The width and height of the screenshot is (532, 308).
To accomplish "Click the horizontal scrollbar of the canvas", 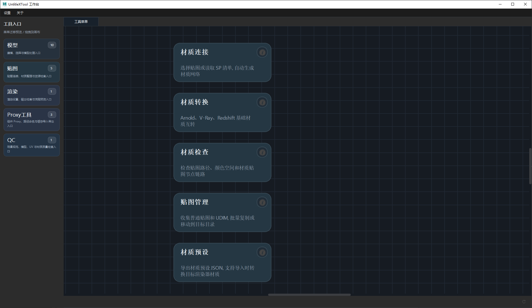I will [x=309, y=294].
